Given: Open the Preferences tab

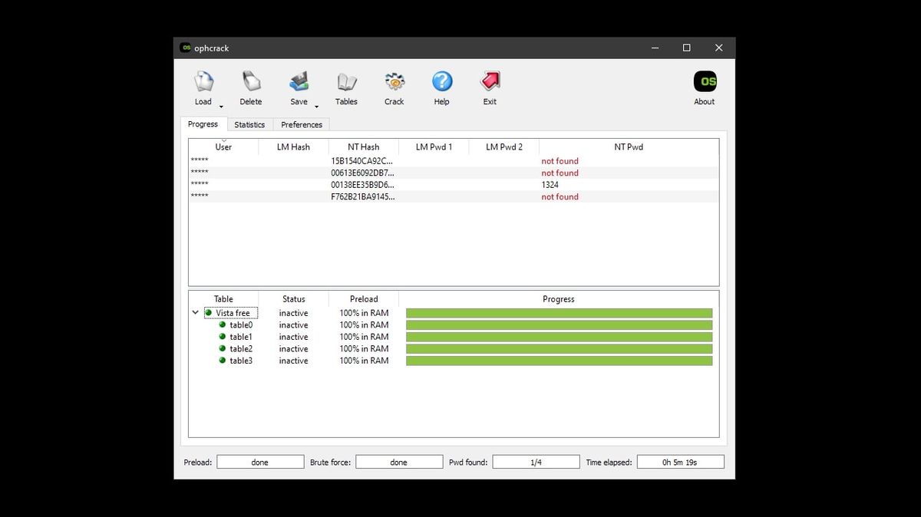Looking at the screenshot, I should (302, 124).
